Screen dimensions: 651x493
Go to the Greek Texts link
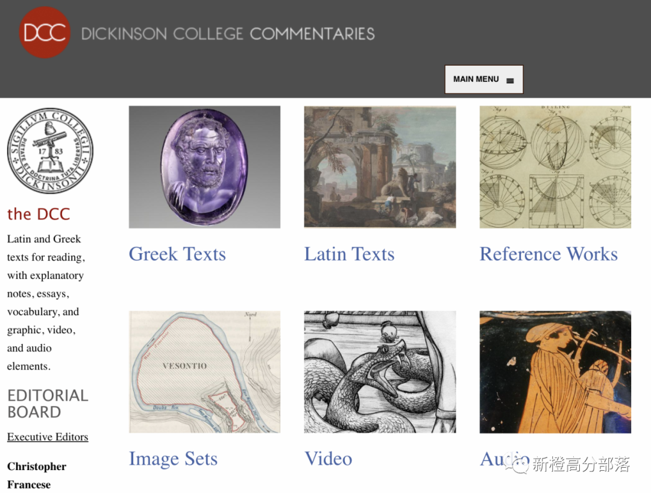click(x=177, y=254)
